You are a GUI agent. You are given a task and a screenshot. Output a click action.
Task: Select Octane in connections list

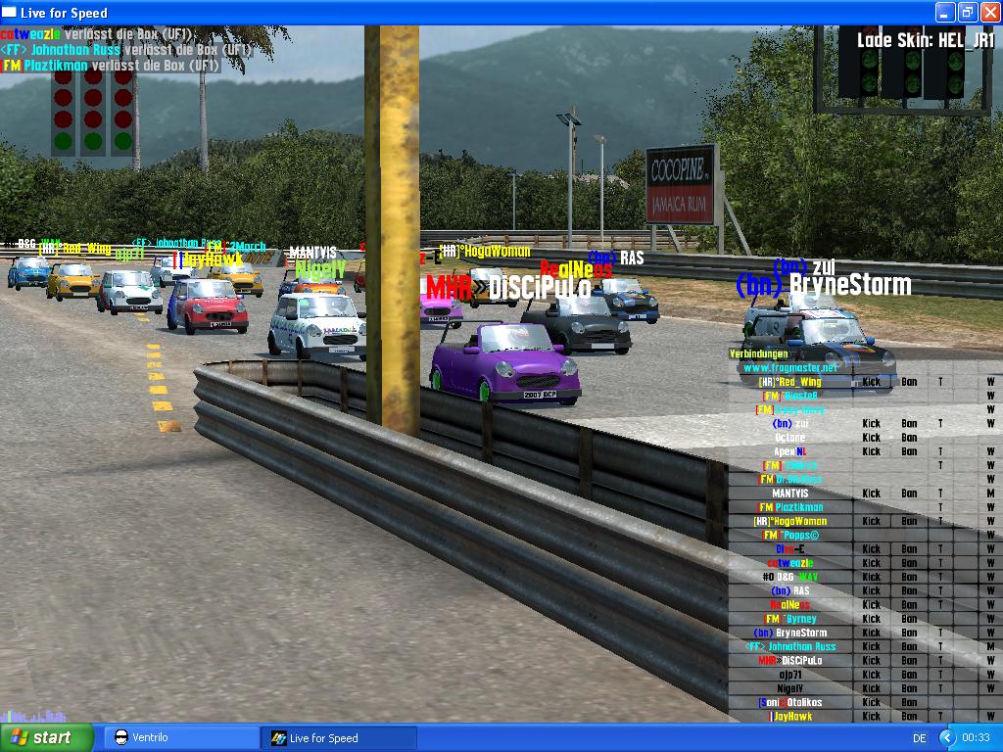coord(790,438)
